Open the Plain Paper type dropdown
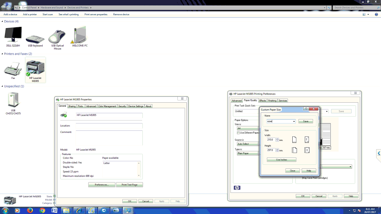 (248, 153)
